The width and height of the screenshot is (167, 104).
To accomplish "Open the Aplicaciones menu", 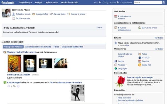I will 52,2.
